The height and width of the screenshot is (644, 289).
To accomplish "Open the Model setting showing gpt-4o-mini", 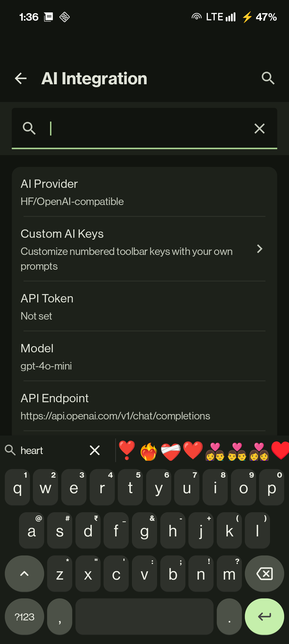I will point(144,356).
